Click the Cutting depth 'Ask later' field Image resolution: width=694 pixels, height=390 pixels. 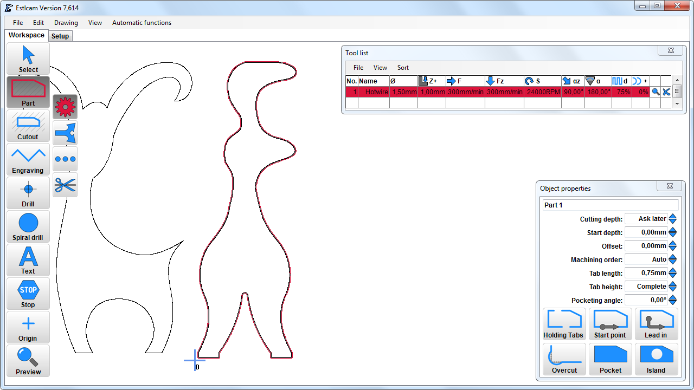[646, 219]
